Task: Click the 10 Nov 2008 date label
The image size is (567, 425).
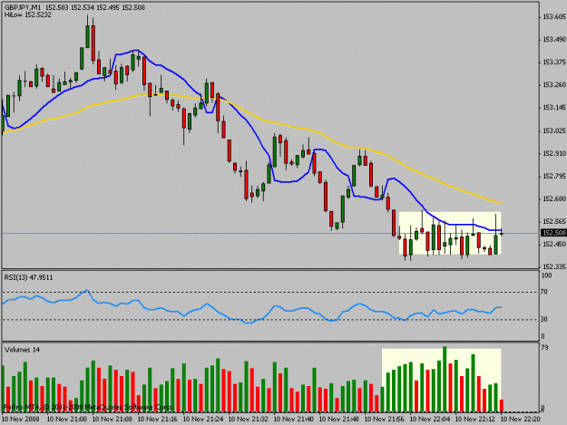Action: tap(21, 419)
